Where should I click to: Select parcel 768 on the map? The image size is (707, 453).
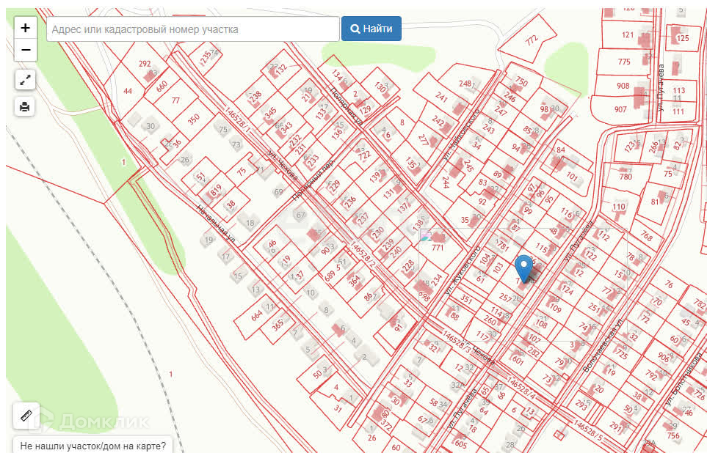[646, 236]
